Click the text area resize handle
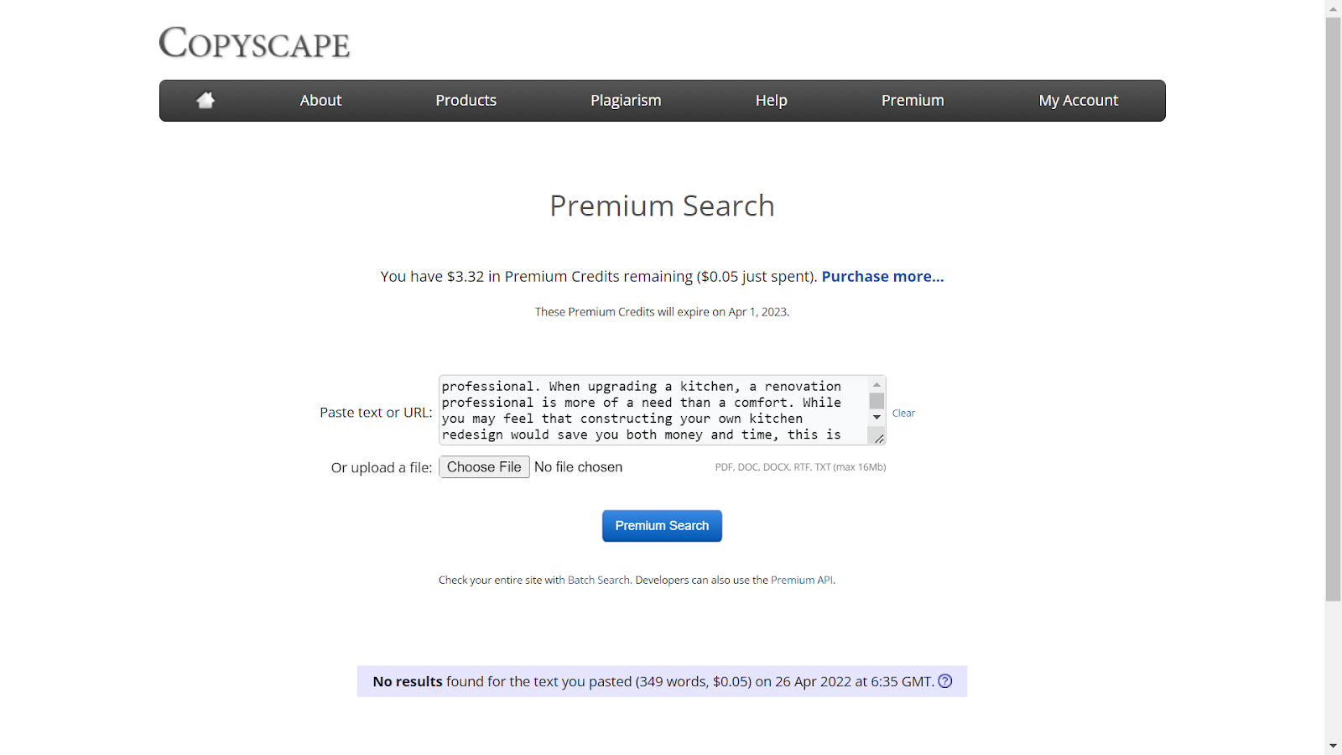The width and height of the screenshot is (1342, 755). (878, 437)
